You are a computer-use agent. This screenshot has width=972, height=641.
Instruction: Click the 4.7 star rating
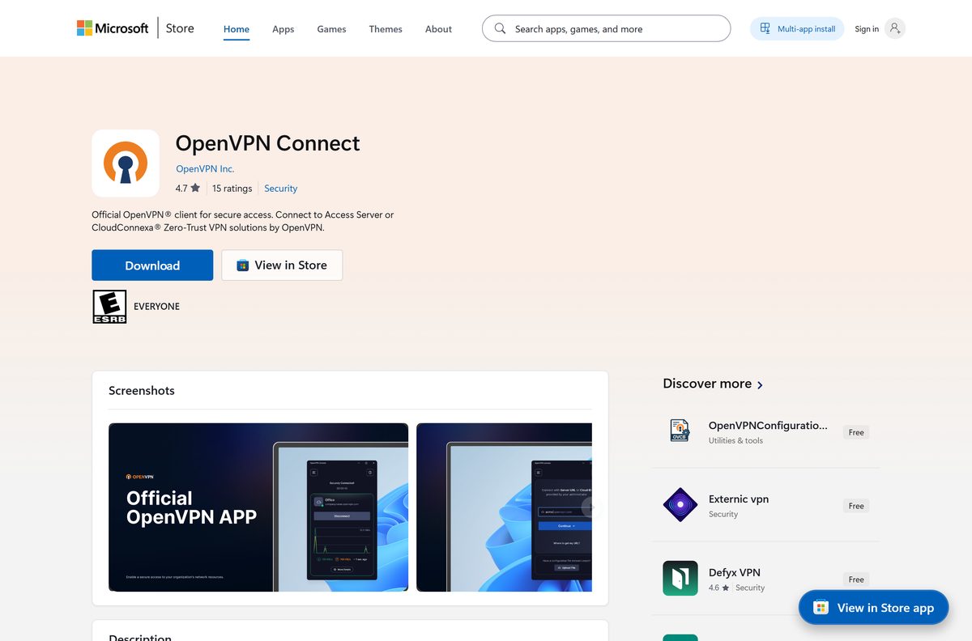click(x=188, y=189)
